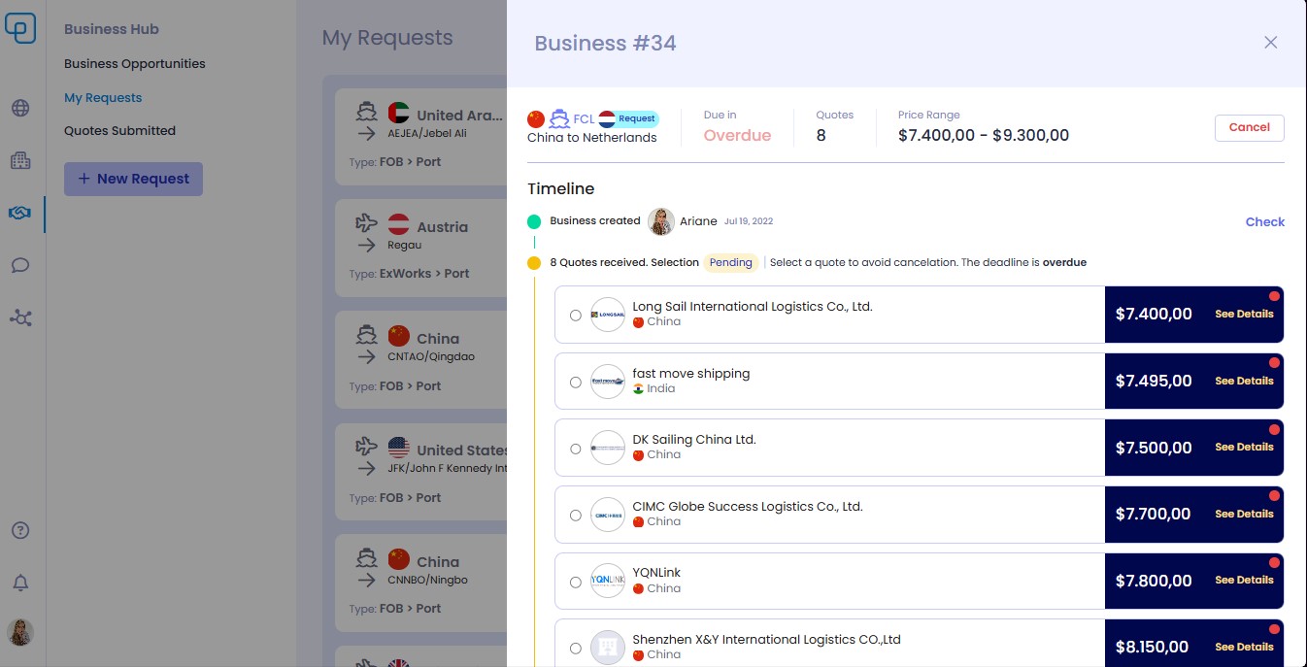Open the CNNBO/Ningbo request card
The width and height of the screenshot is (1307, 667).
[x=420, y=583]
